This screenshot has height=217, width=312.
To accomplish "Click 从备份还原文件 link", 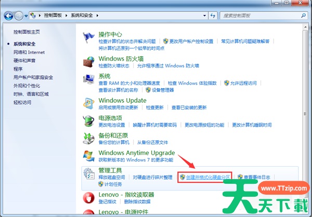I will click(152, 142).
